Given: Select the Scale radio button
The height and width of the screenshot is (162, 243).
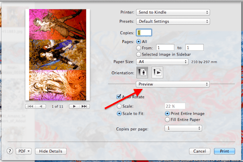Looking at the screenshot, I should click(119, 106).
